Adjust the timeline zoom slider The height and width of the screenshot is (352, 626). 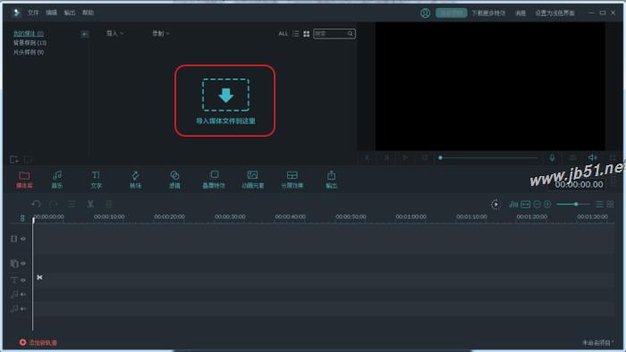[573, 204]
